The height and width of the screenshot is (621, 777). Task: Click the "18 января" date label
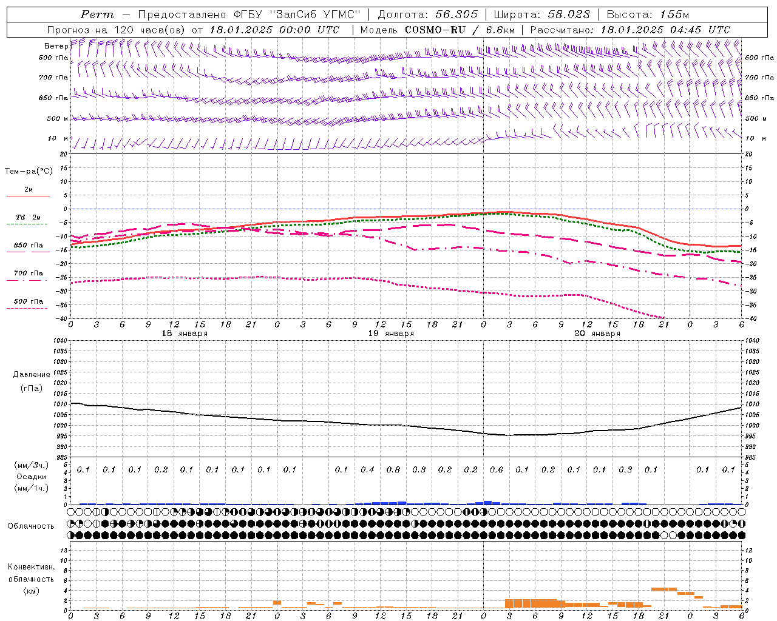pyautogui.click(x=185, y=334)
